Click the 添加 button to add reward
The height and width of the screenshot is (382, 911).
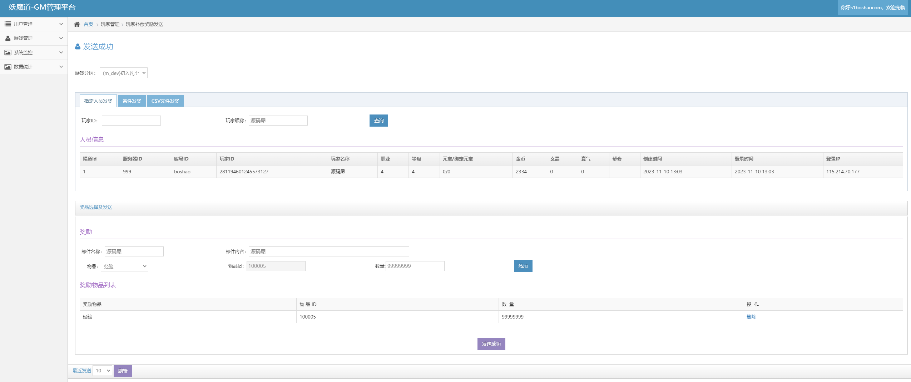pos(523,266)
